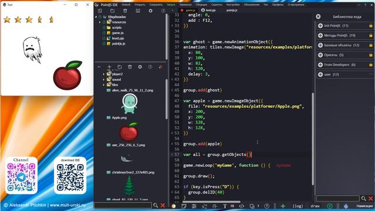The image size is (375, 211).
Task: Click plus icon in resources panel toolbar
Action: (110, 67)
